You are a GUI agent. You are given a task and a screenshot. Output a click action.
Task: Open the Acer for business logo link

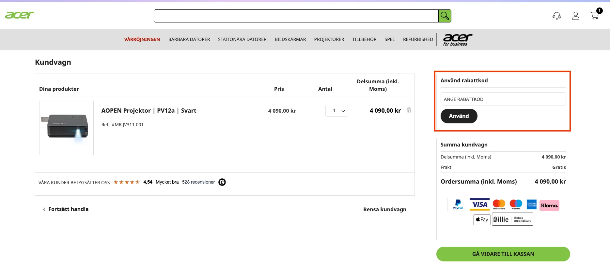click(457, 40)
